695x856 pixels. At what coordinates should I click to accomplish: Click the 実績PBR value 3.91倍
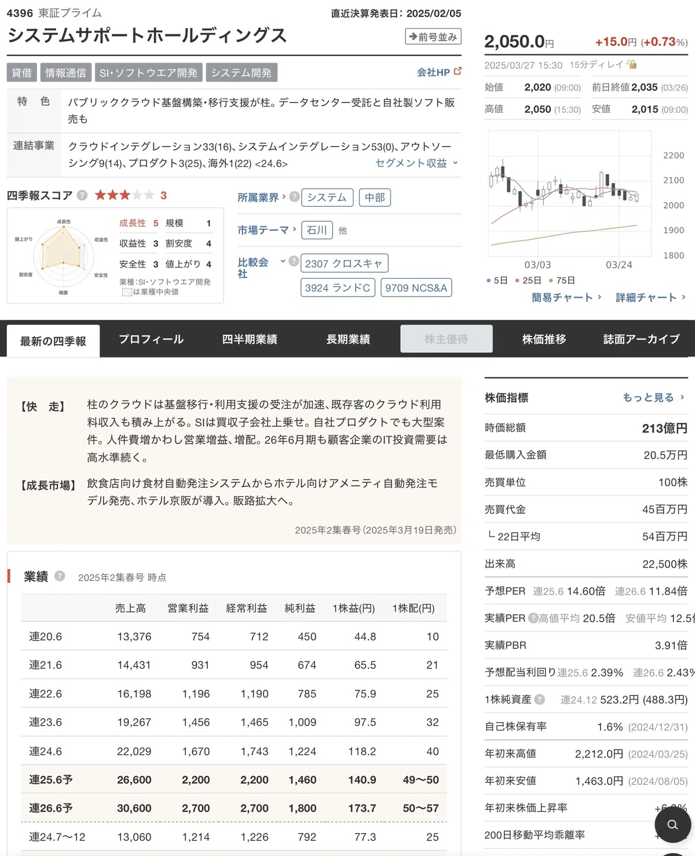[x=671, y=645]
